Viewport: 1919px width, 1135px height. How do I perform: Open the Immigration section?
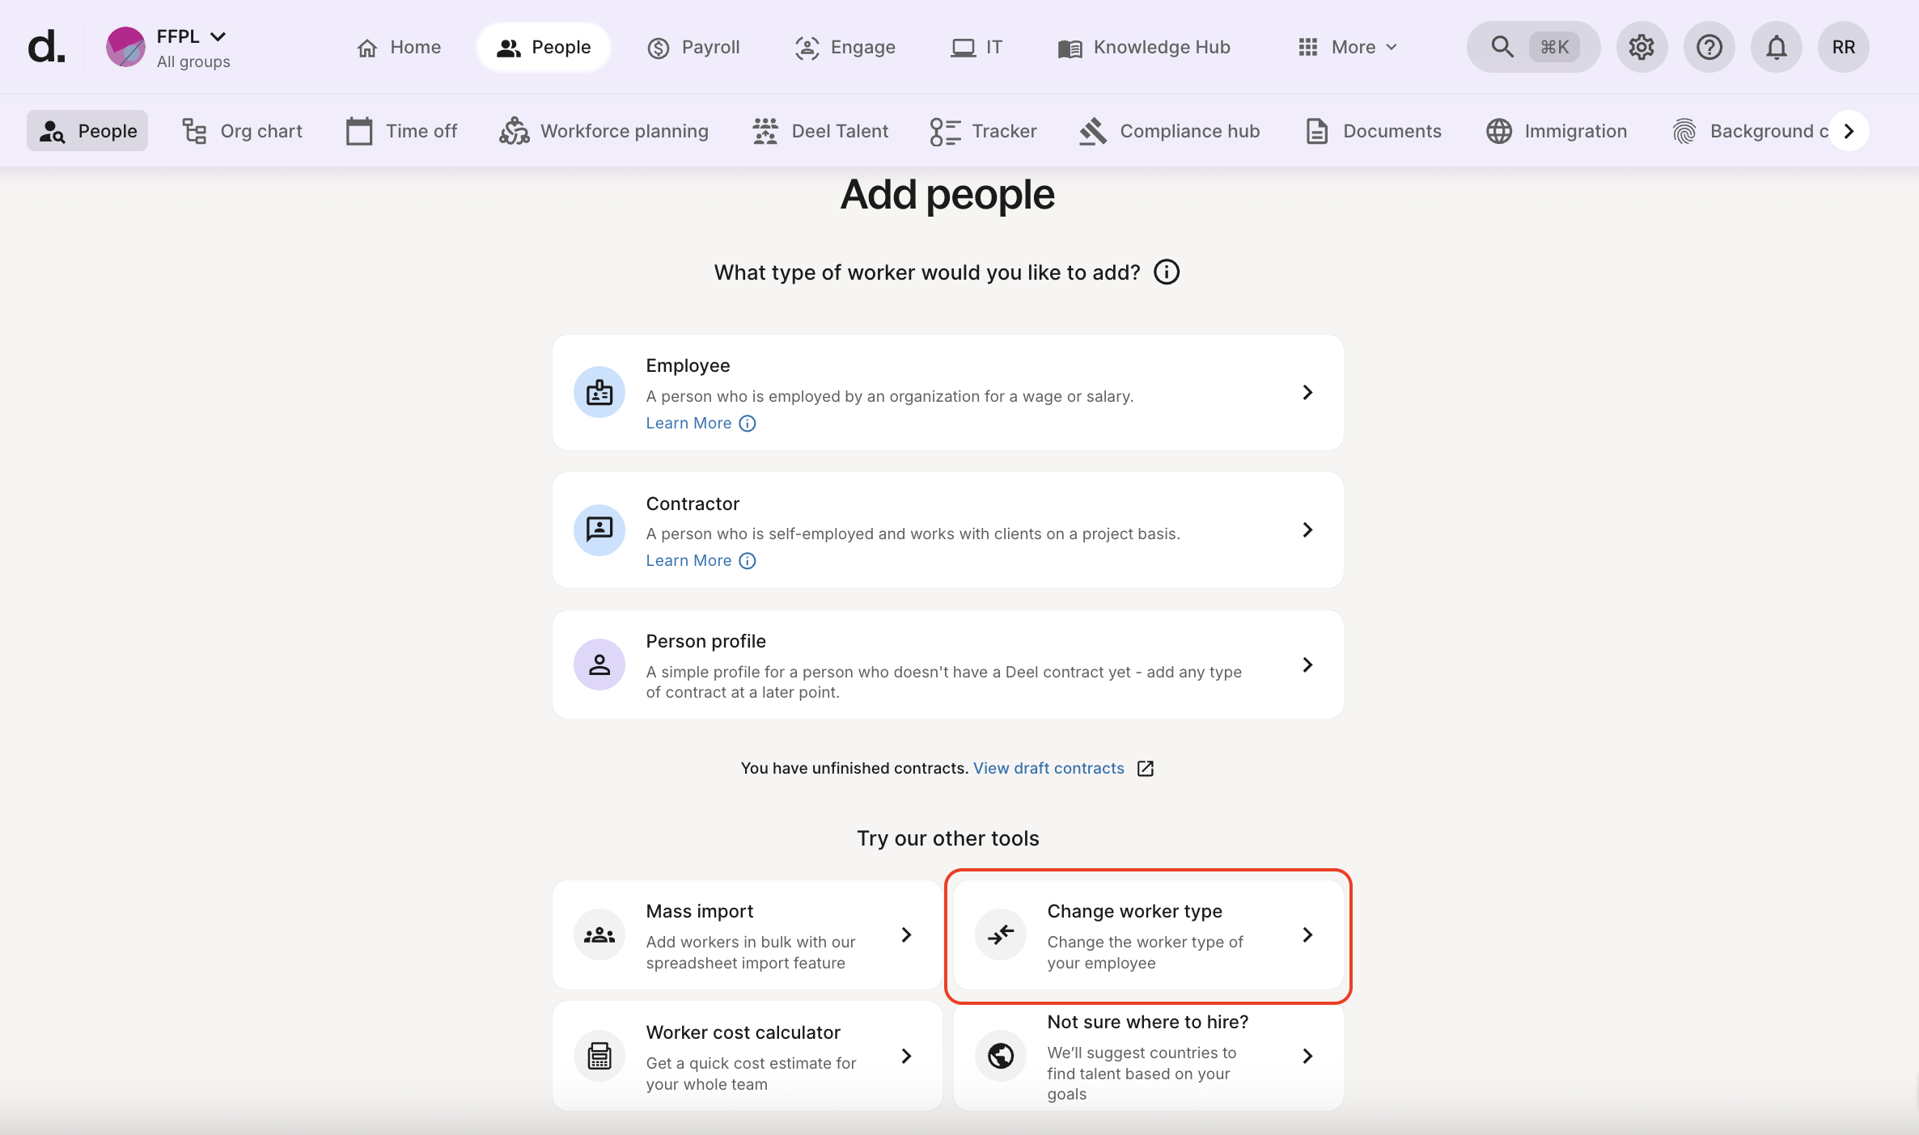tap(1557, 131)
